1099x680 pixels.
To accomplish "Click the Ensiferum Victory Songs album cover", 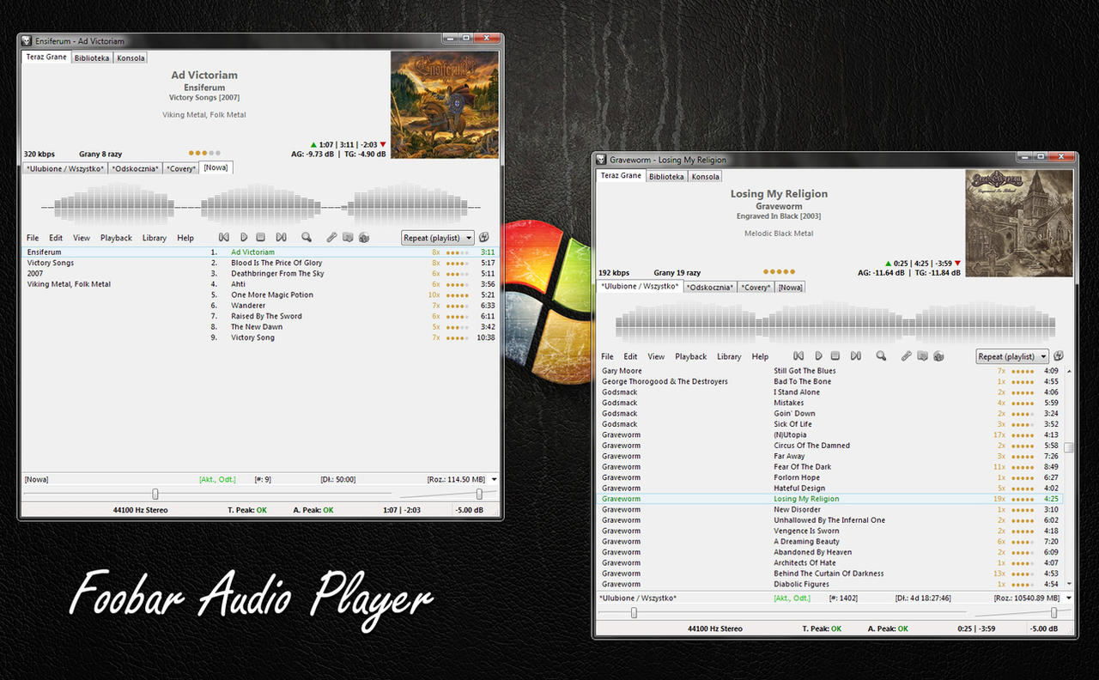I will pos(445,105).
